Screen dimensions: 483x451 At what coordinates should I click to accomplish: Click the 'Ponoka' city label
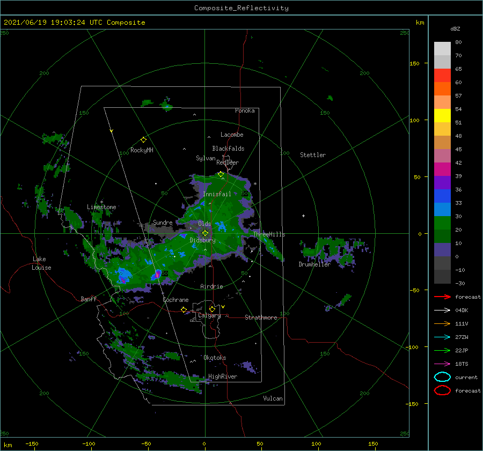(x=245, y=110)
